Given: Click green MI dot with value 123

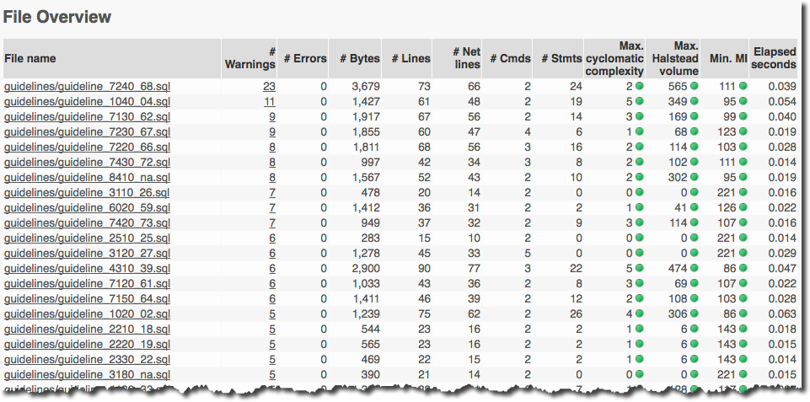Looking at the screenshot, I should coord(743,131).
